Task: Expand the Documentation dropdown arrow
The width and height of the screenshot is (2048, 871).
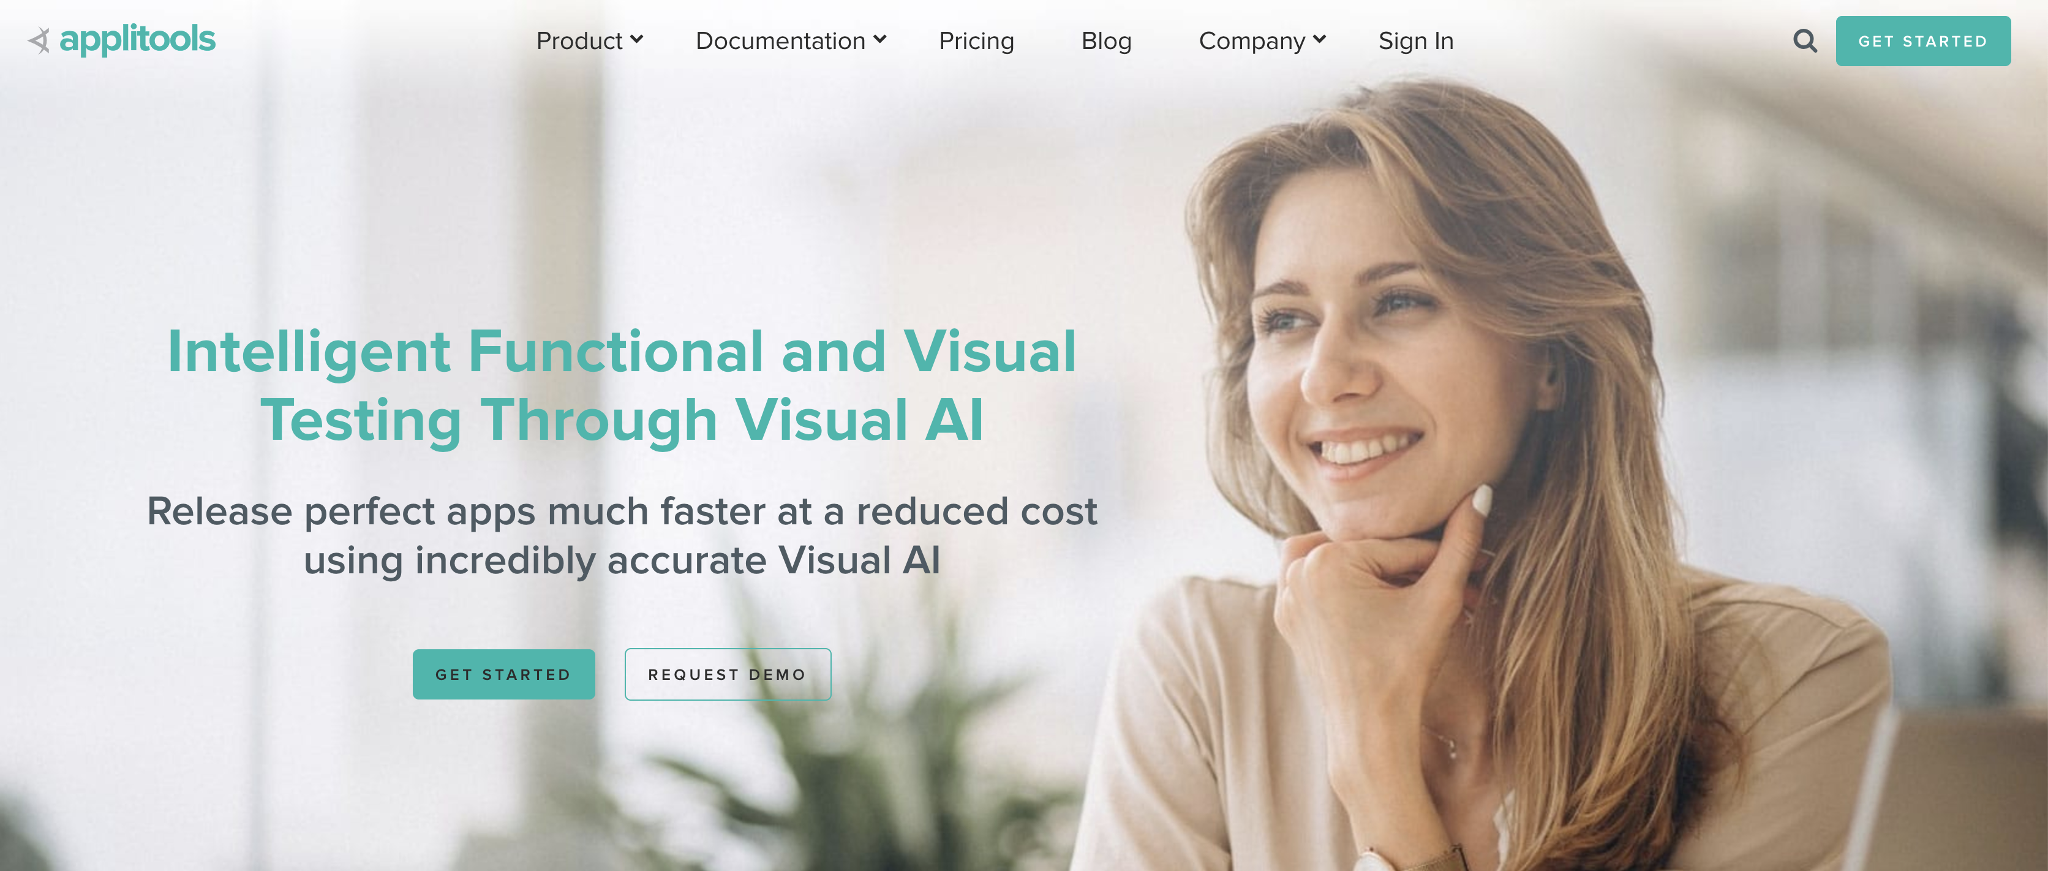Action: (x=879, y=39)
